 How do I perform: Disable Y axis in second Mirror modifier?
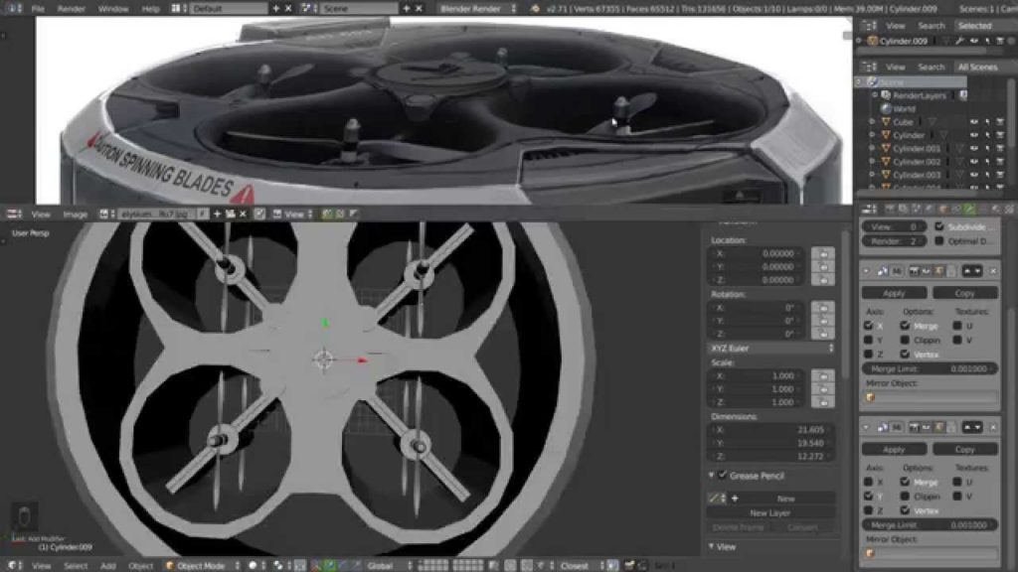click(868, 497)
